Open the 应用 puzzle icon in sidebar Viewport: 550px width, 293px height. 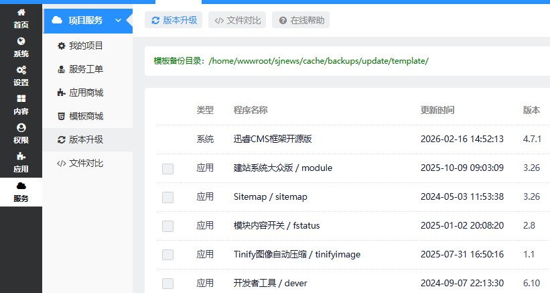21,156
